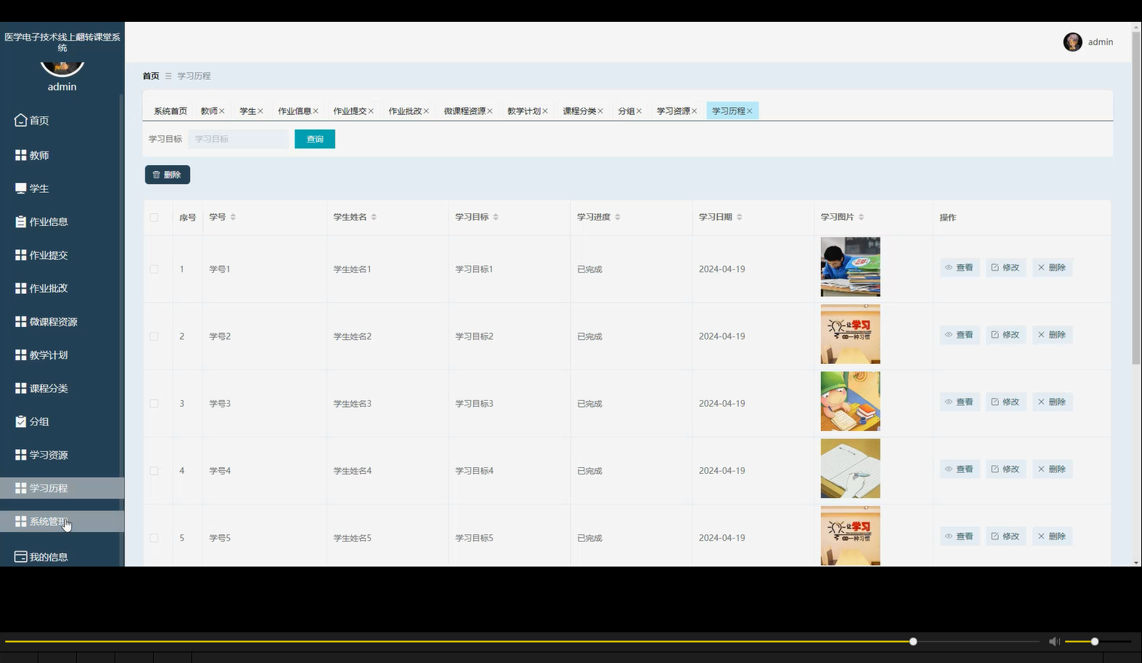Close the 学习历程 tab
Image resolution: width=1142 pixels, height=663 pixels.
[750, 111]
